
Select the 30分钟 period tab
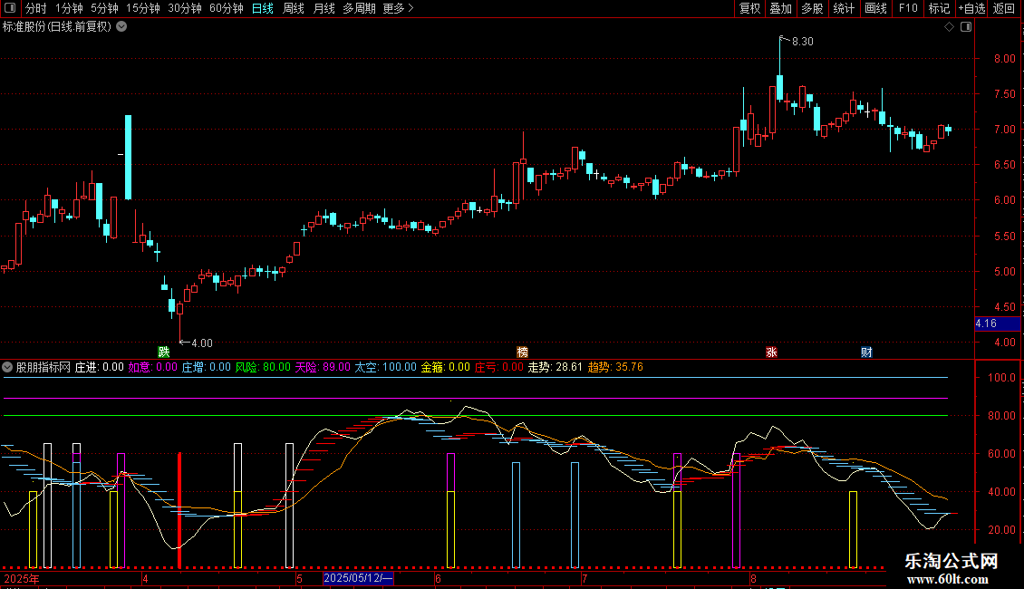[x=185, y=8]
